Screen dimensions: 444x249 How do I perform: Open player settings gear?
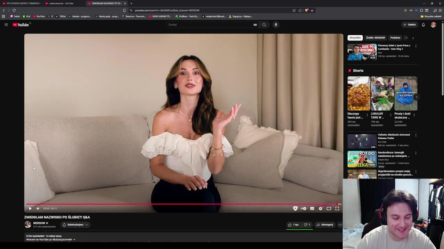(321, 209)
